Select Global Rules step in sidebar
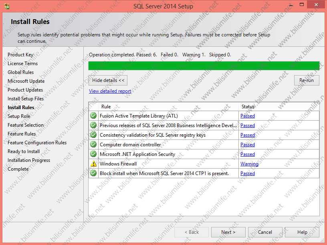This screenshot has height=245, width=327. pos(21,72)
